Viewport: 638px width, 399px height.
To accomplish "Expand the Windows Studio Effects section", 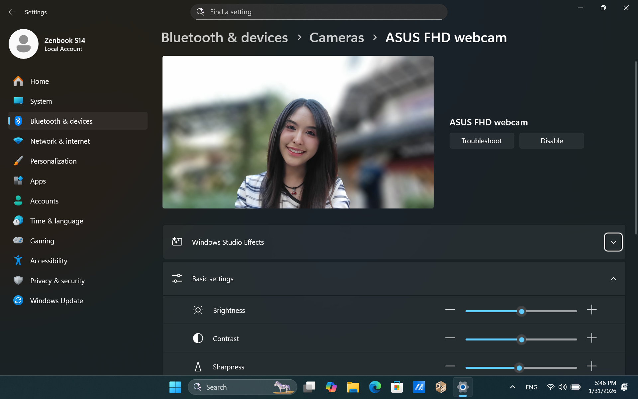I will [613, 242].
